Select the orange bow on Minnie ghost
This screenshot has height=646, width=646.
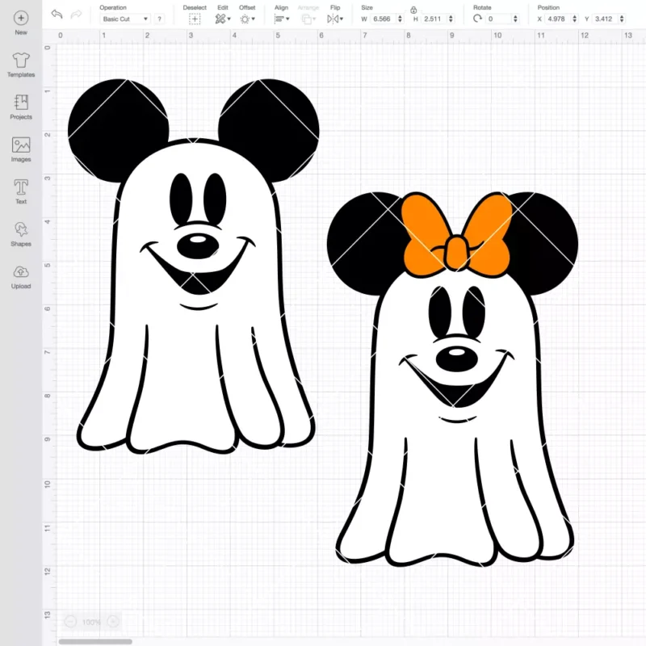456,233
